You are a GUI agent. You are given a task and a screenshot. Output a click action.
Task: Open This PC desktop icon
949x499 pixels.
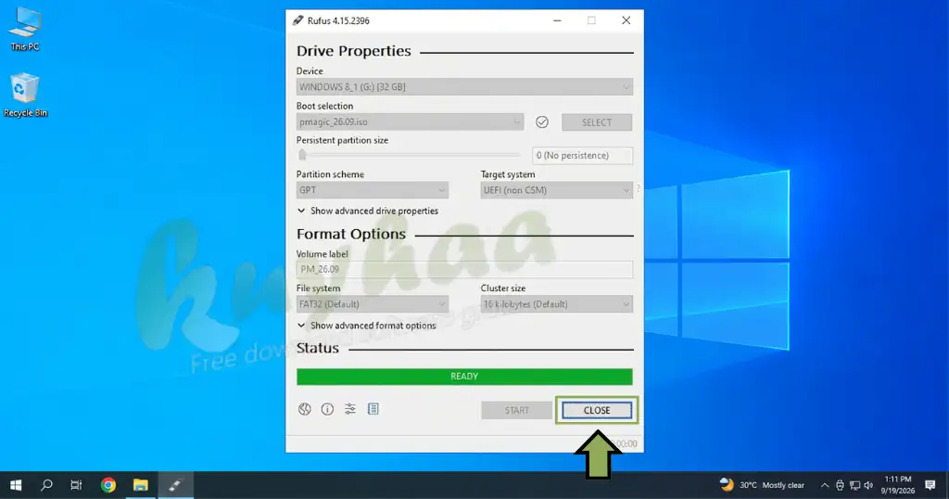pos(25,29)
